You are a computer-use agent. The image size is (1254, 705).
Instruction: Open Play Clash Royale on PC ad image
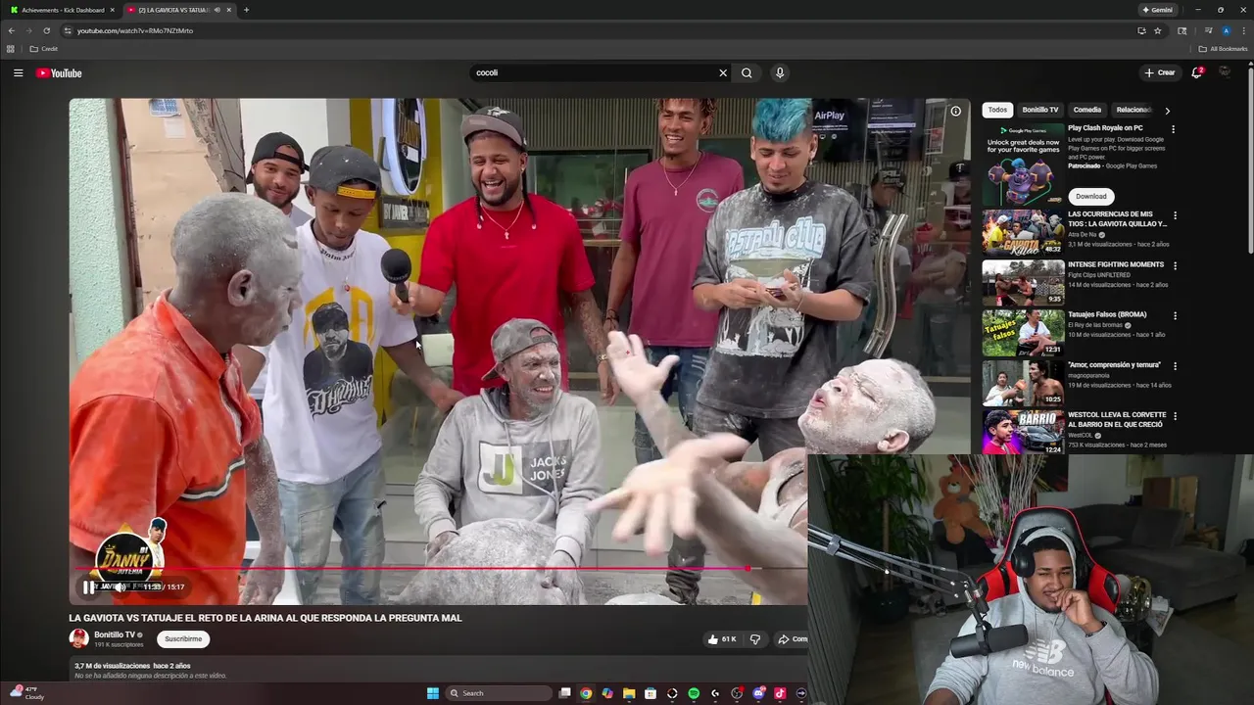pos(1023,164)
